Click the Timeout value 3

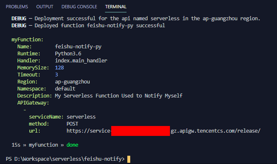tap(57, 75)
